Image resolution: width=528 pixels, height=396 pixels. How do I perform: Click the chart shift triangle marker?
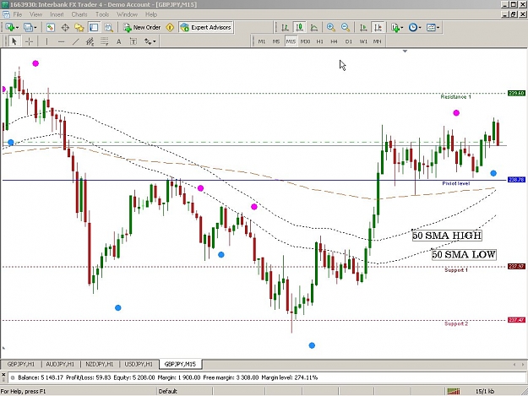pyautogui.click(x=406, y=52)
